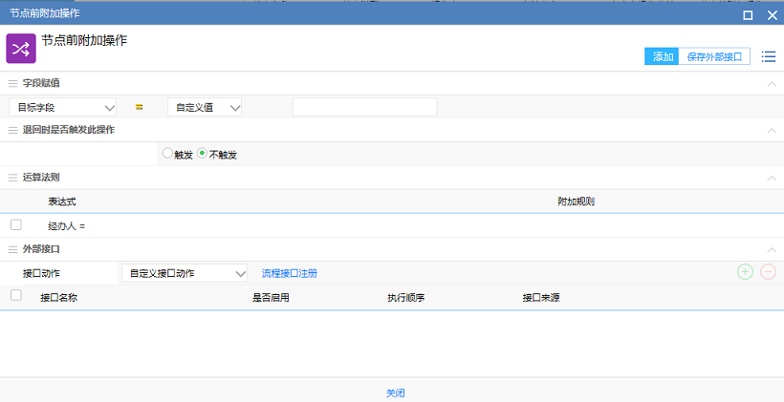Click the 执行顺序 column header
Image resolution: width=784 pixels, height=402 pixels.
pos(406,298)
